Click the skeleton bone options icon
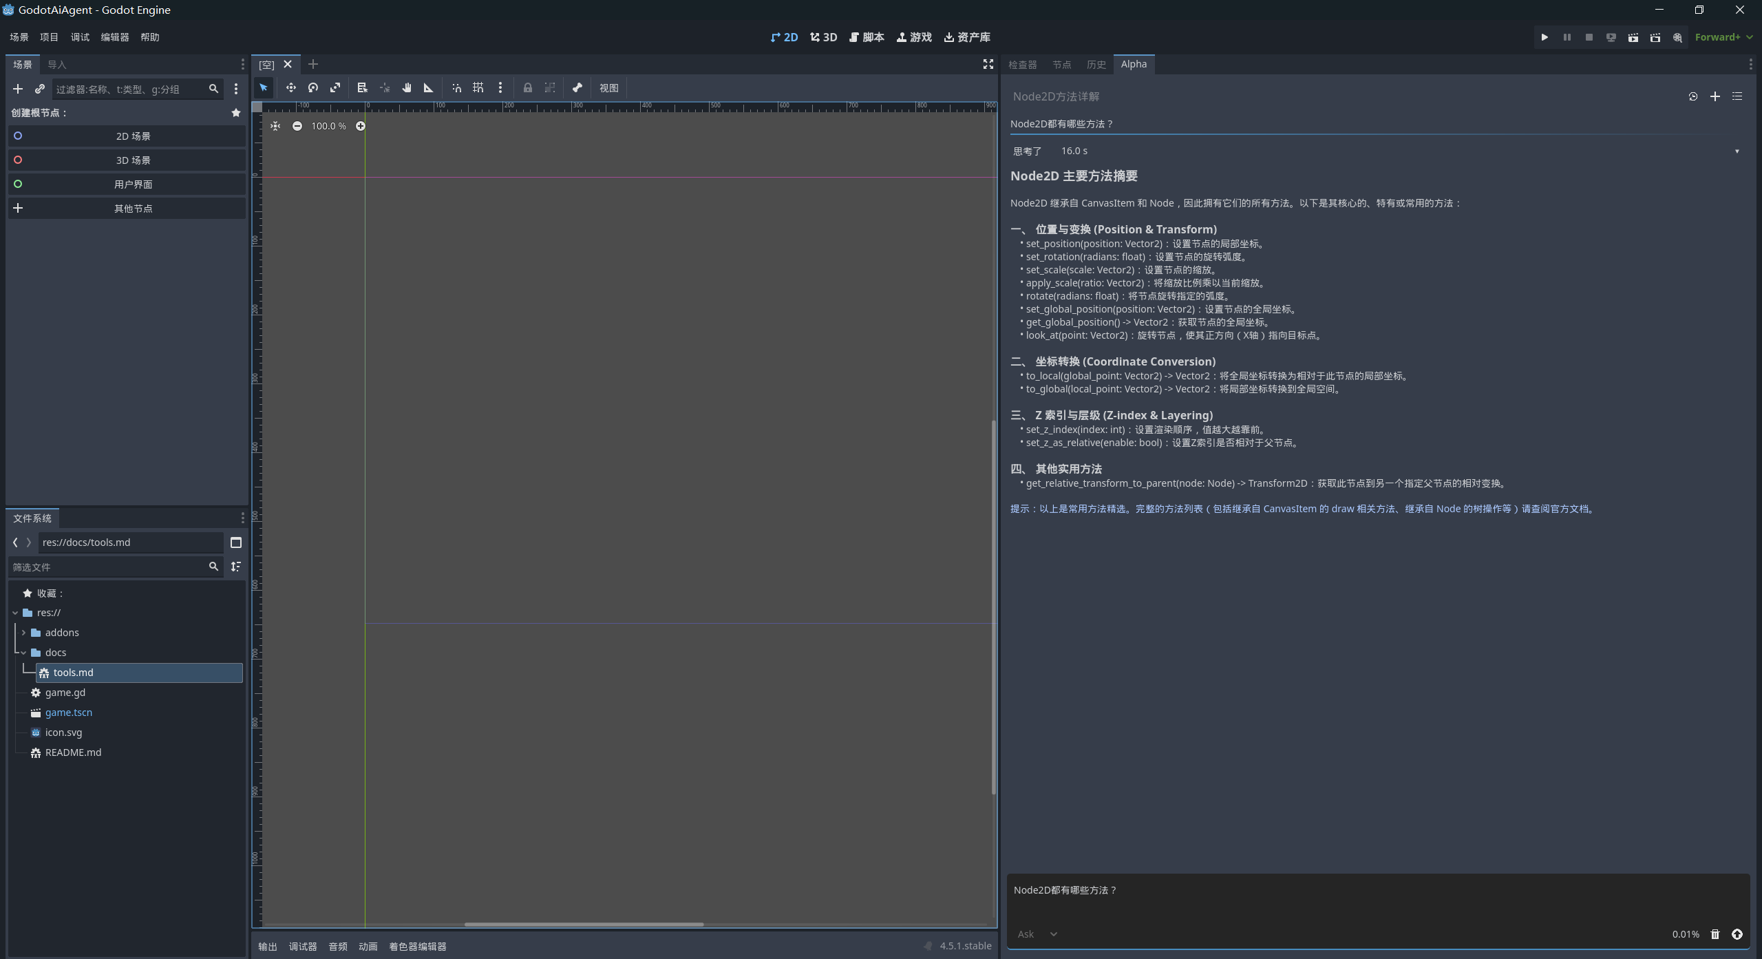 coord(577,87)
